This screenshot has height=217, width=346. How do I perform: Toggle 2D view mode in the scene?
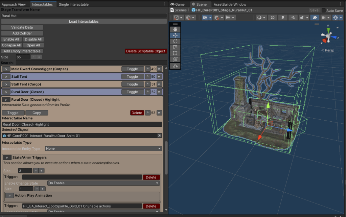pyautogui.click(x=273, y=18)
